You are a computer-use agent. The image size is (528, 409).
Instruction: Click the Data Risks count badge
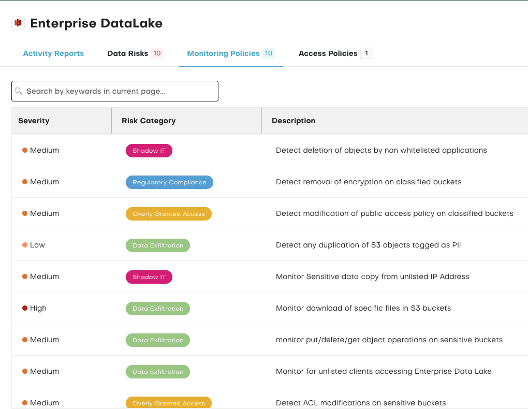(x=157, y=53)
